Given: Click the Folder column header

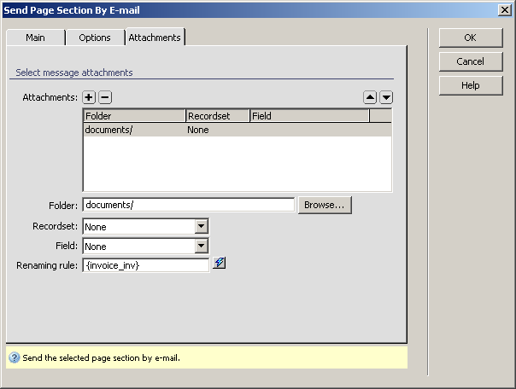Looking at the screenshot, I should [134, 115].
